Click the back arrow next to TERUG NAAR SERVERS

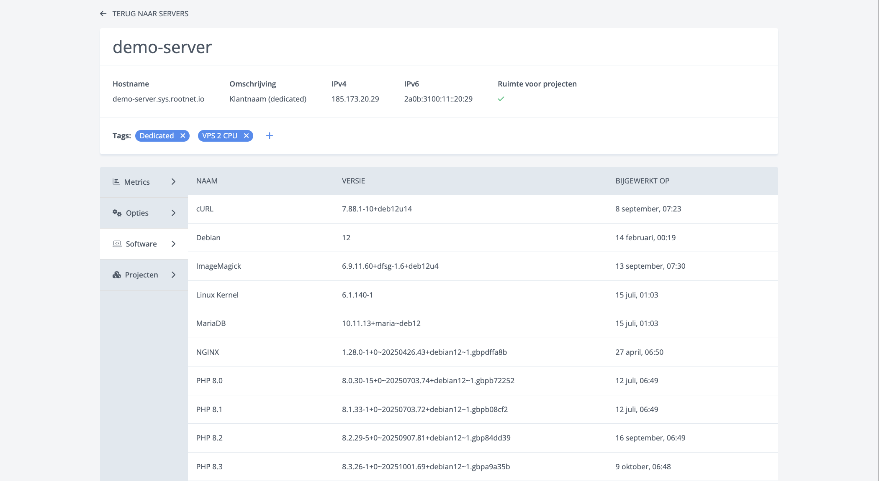click(x=103, y=13)
